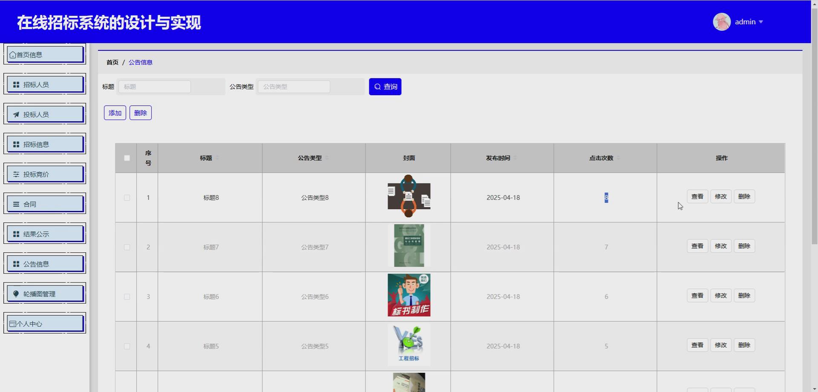Toggle the select-all checkbox in table header

click(x=127, y=158)
